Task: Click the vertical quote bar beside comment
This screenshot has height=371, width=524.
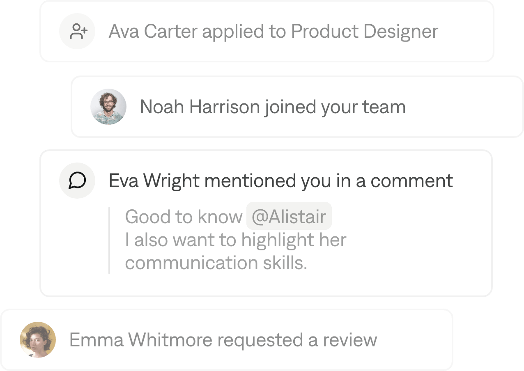Action: pyautogui.click(x=109, y=240)
